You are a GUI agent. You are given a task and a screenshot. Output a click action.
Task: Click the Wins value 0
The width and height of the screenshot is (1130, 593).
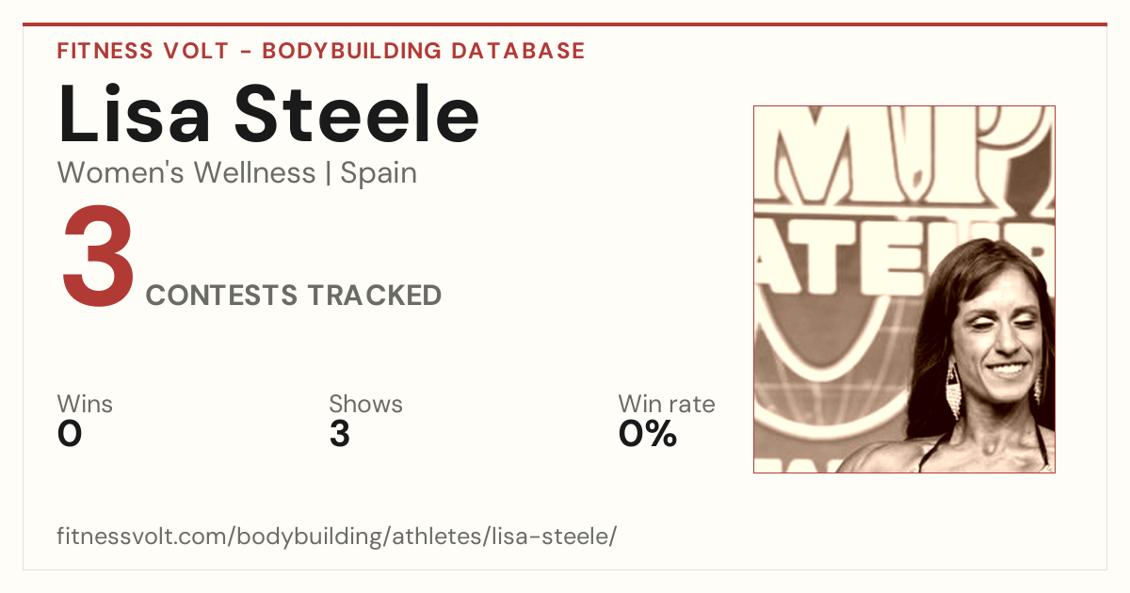70,434
